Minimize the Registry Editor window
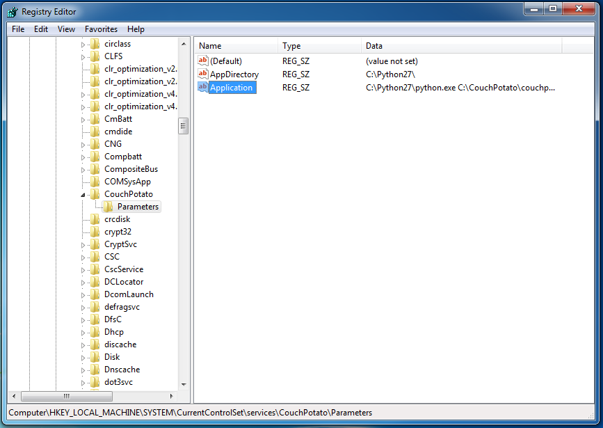Viewport: 603px width, 428px height. pos(534,9)
